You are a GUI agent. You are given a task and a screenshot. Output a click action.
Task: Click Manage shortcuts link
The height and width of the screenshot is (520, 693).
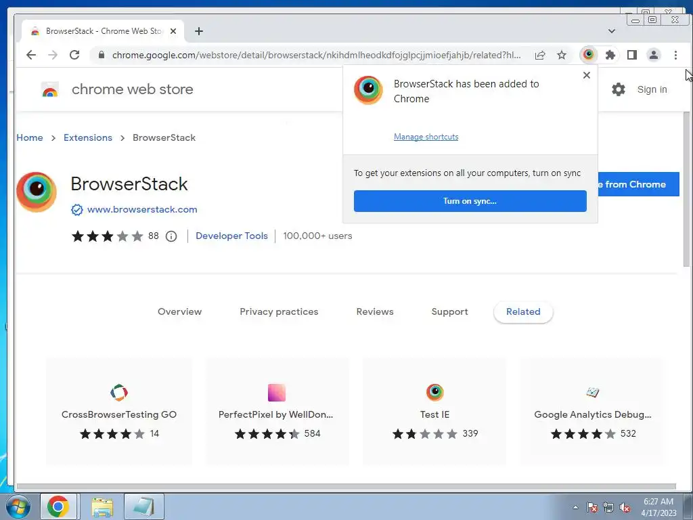pos(426,137)
